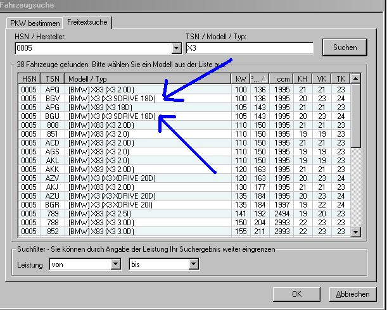Screen dimensions: 387x310
Task: Sort list by ccm column header
Action: click(x=283, y=78)
